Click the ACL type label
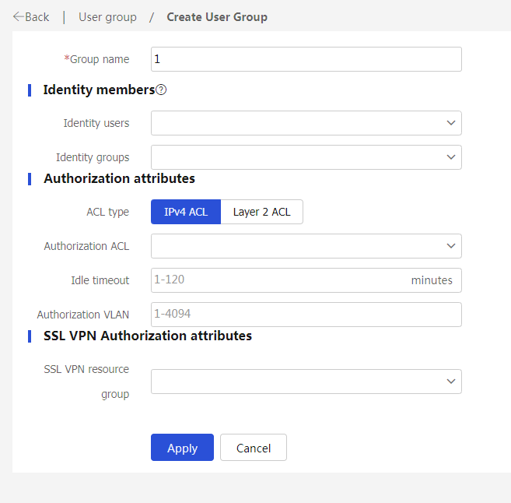Viewport: 511px width, 503px height. pos(108,212)
